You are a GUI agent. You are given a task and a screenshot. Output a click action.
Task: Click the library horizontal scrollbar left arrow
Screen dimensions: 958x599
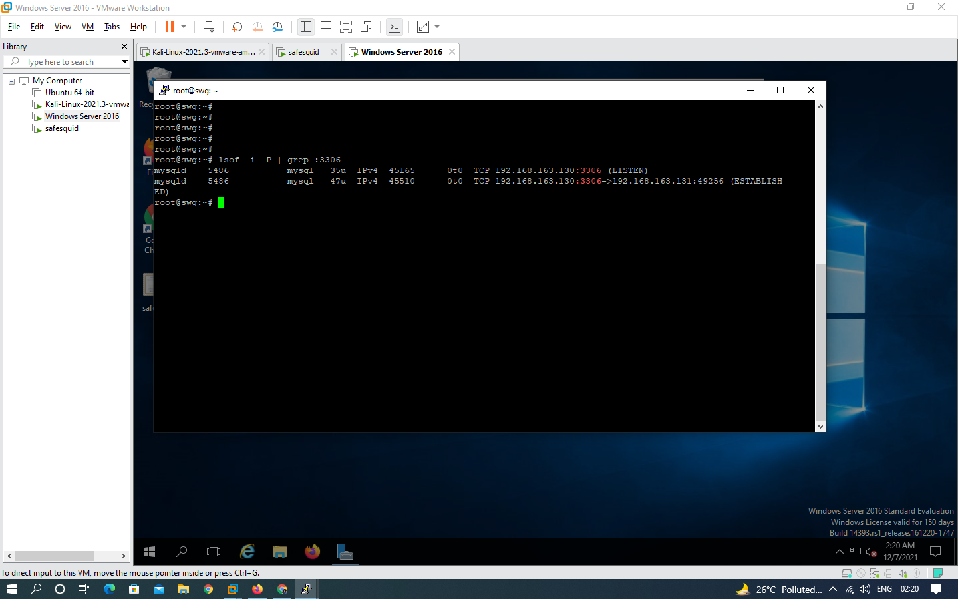[9, 556]
